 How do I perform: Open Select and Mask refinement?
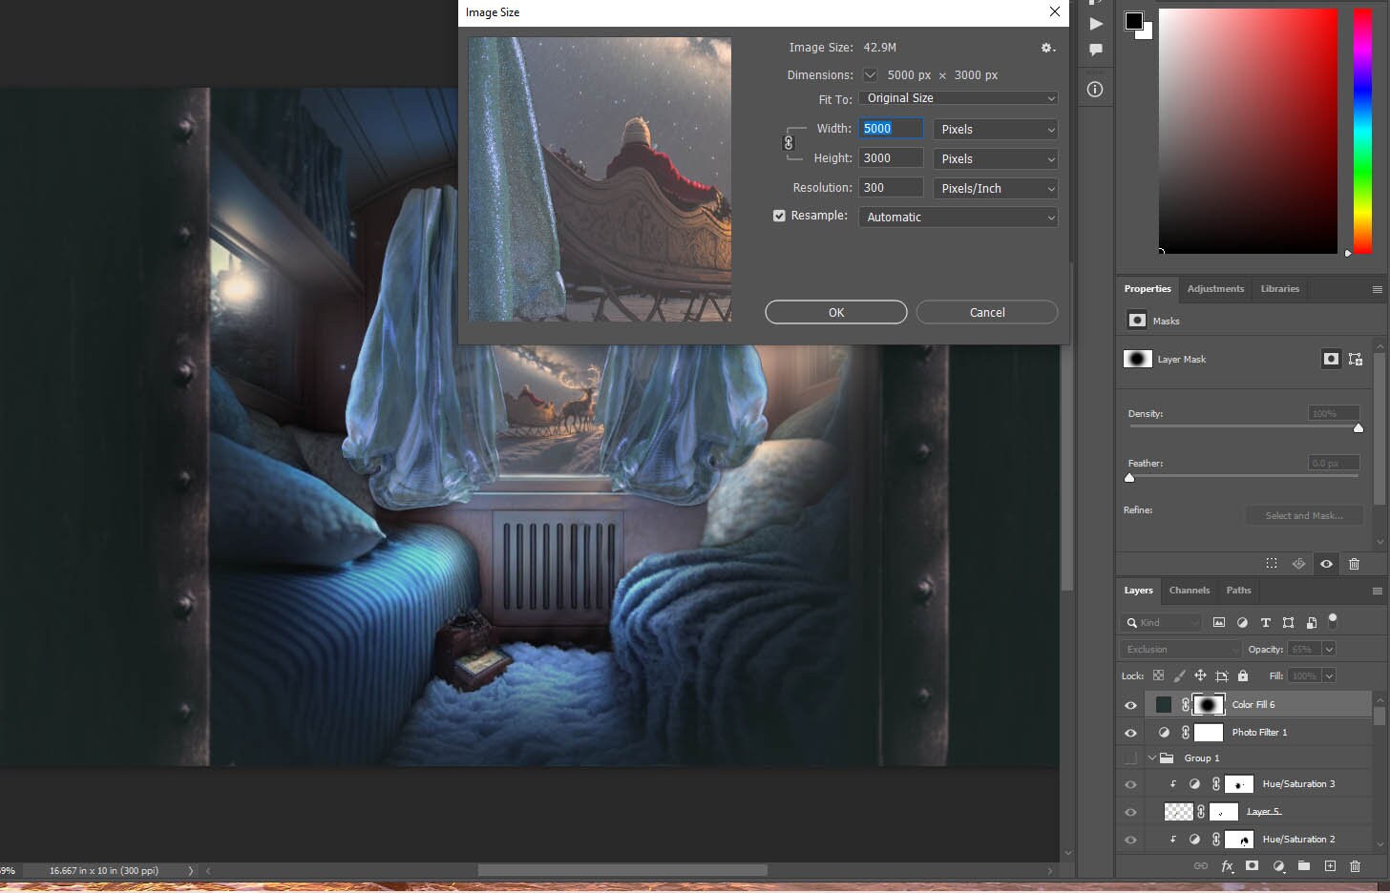pyautogui.click(x=1304, y=515)
